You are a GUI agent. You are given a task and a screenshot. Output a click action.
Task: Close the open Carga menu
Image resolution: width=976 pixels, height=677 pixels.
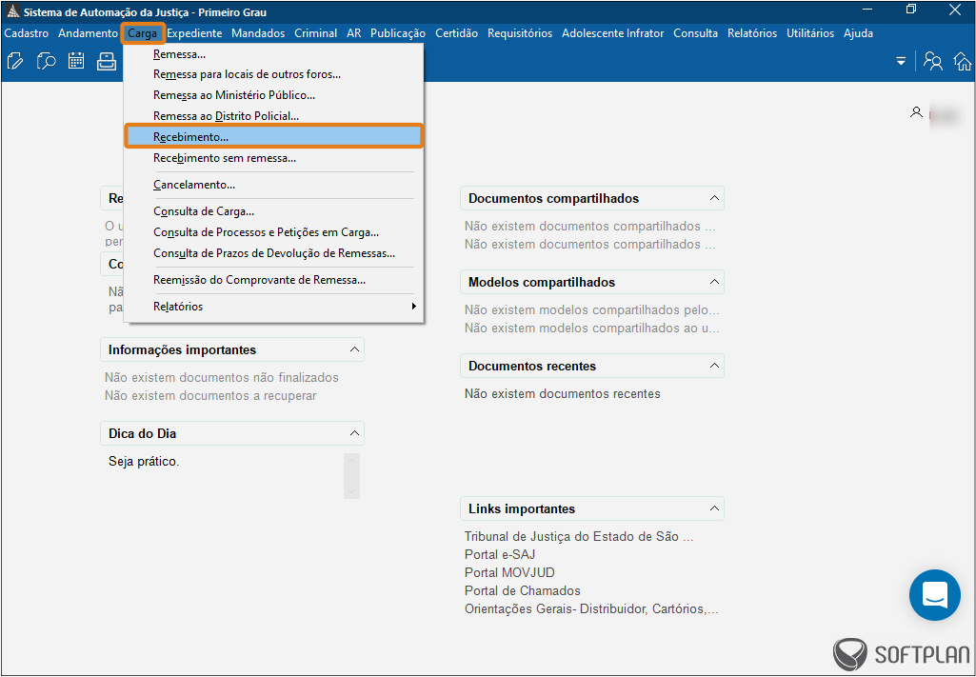pyautogui.click(x=143, y=33)
